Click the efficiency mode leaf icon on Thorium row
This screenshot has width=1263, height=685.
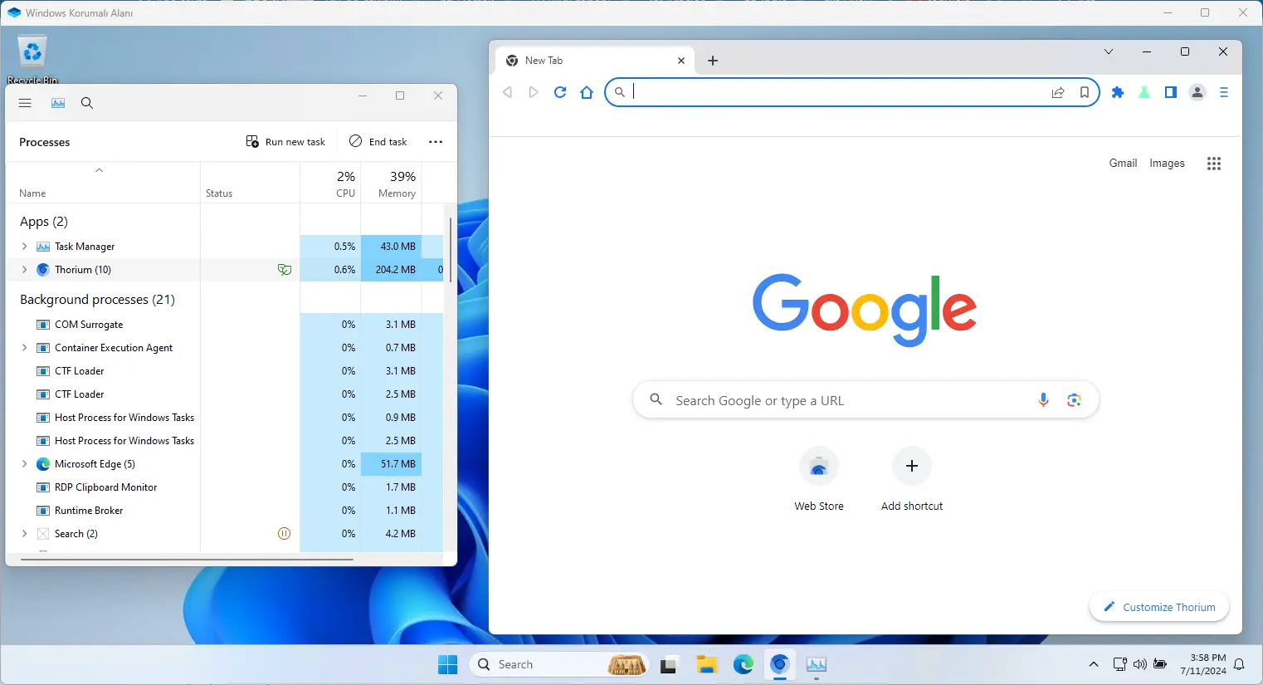[x=284, y=270]
